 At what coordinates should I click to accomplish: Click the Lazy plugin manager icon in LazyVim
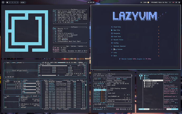[112, 53]
